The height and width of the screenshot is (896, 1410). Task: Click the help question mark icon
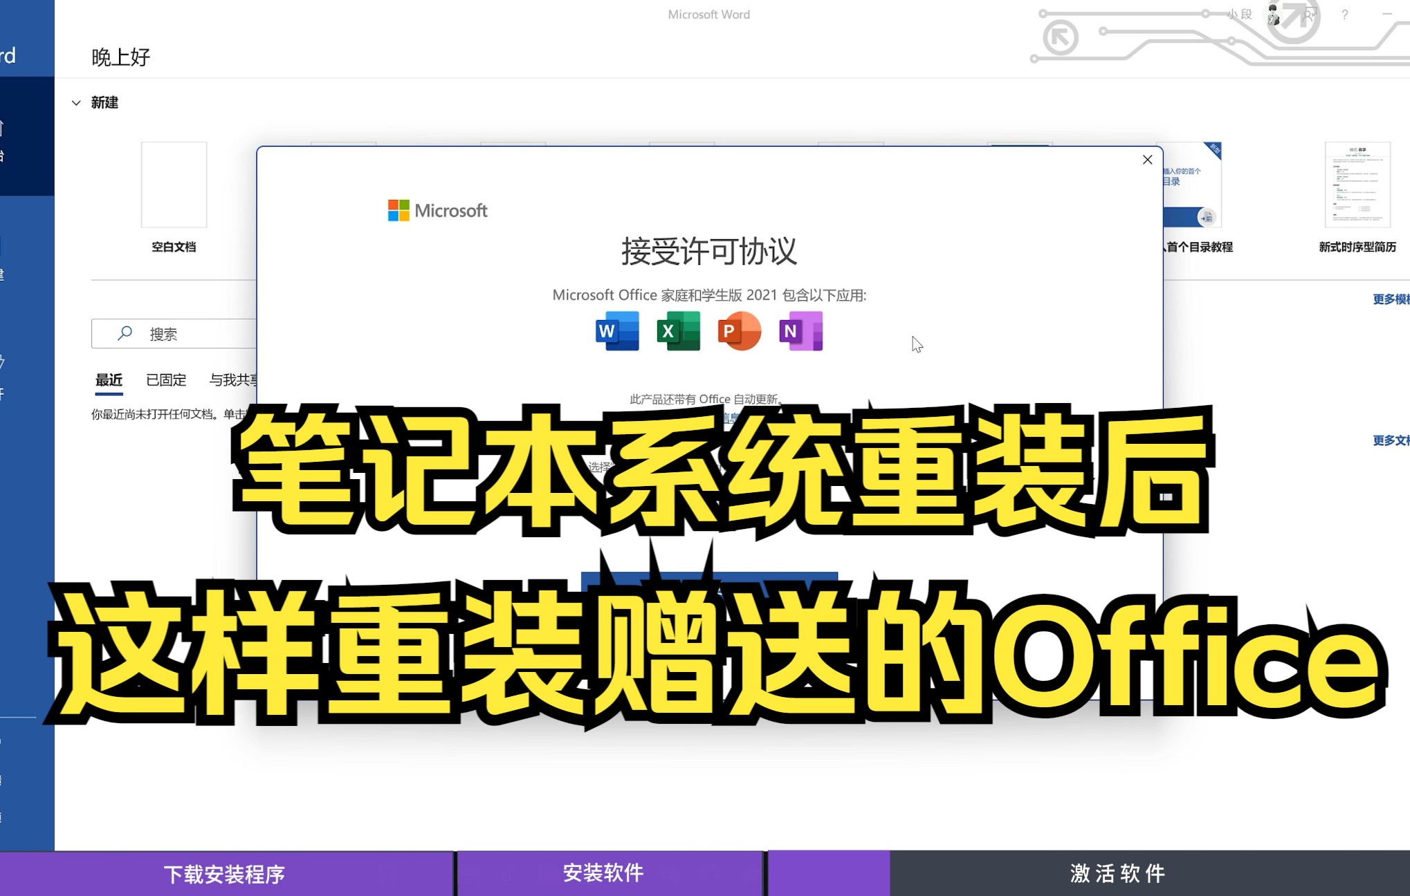(1344, 15)
